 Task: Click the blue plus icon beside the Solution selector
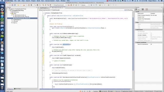91,5
